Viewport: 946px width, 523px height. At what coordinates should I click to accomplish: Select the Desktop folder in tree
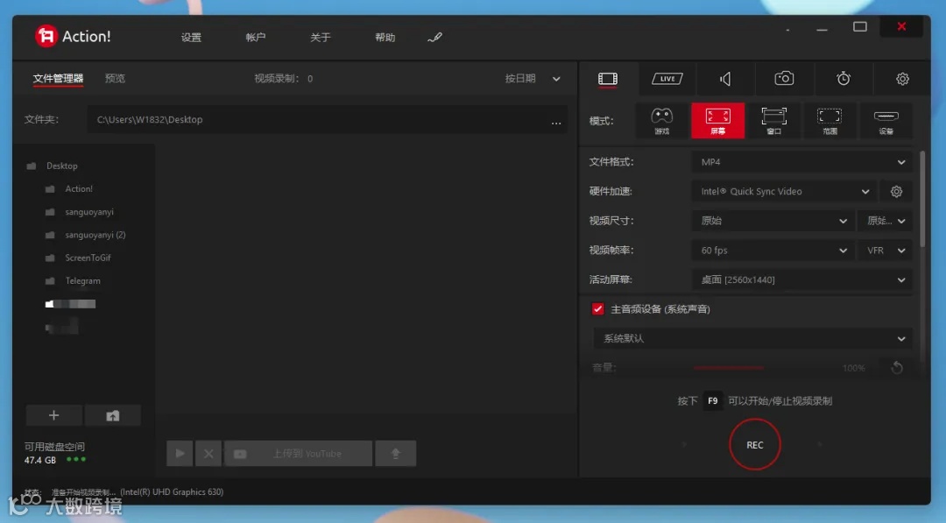[61, 166]
